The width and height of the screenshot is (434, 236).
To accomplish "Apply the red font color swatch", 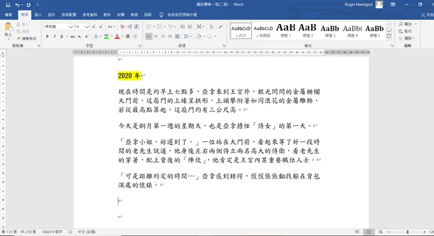I will tap(117, 36).
